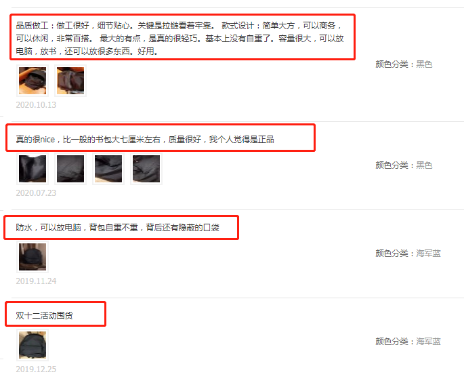Click the date 2019.12.25
Screen dimensions: 464x383
(36, 369)
